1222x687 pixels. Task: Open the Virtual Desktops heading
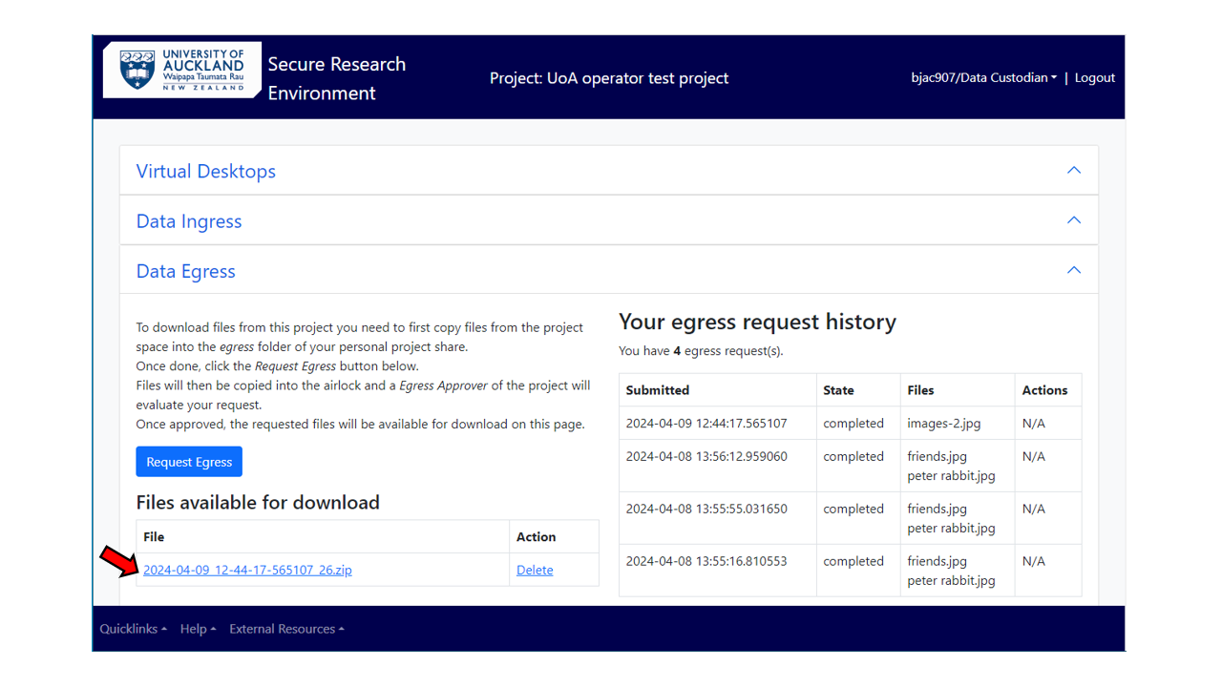tap(206, 171)
